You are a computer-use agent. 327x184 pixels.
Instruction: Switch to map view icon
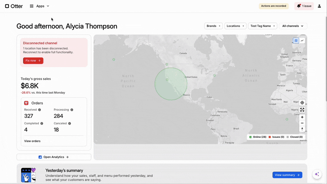296,40
